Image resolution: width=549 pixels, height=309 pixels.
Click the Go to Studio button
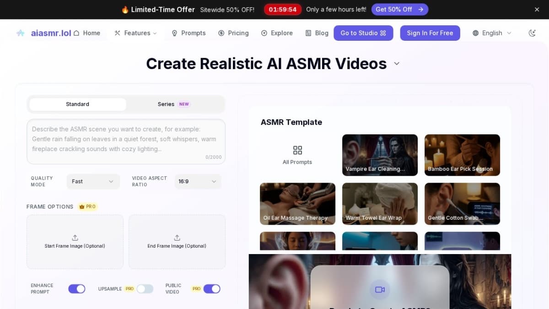point(363,33)
